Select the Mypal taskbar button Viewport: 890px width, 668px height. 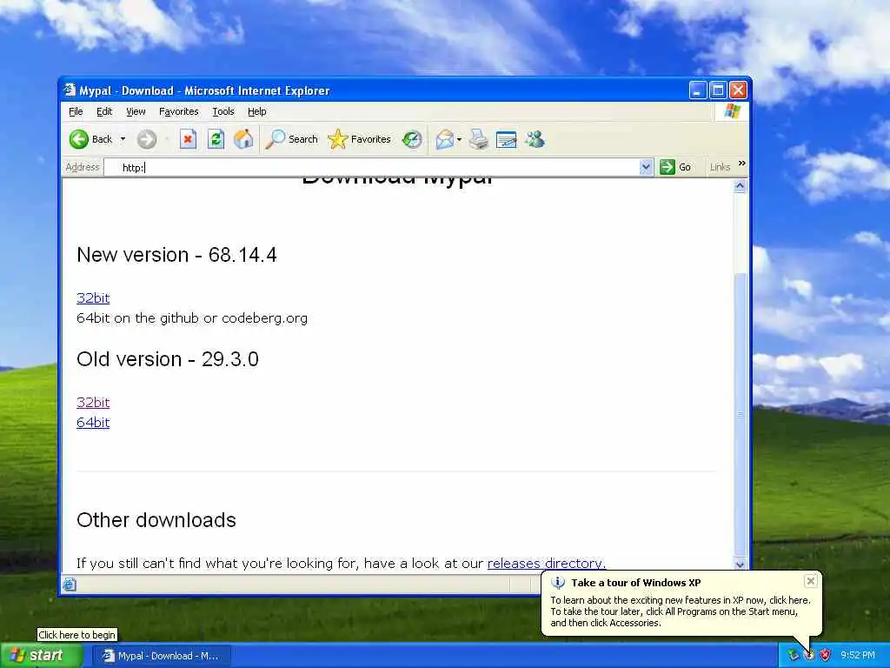[x=161, y=656]
